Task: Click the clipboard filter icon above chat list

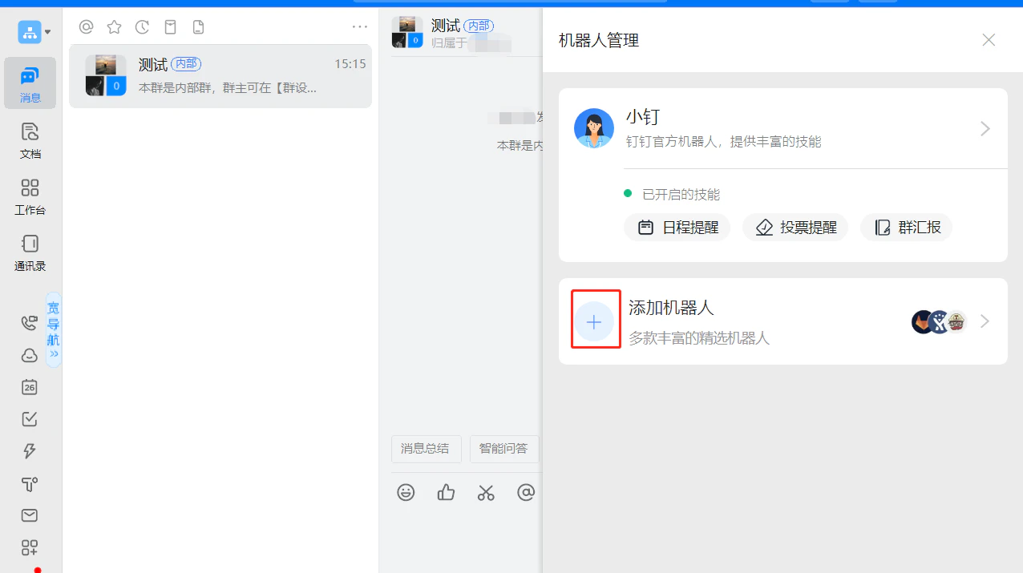Action: coord(170,27)
